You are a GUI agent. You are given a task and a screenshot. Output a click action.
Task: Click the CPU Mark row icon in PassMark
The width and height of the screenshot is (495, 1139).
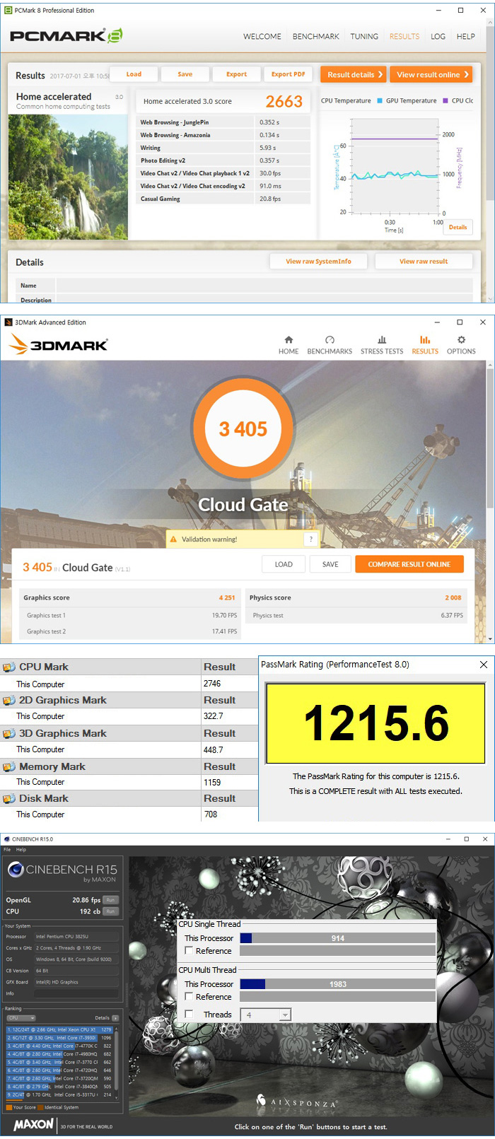[x=9, y=667]
